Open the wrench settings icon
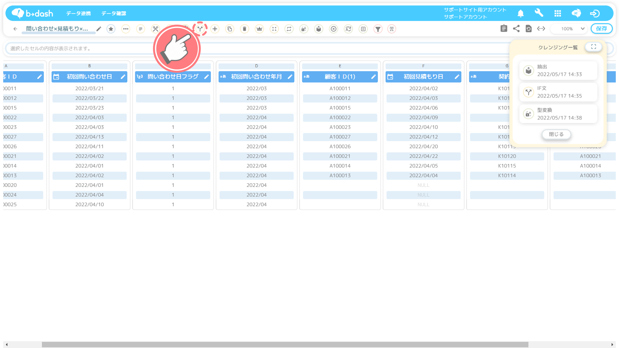 (x=539, y=13)
